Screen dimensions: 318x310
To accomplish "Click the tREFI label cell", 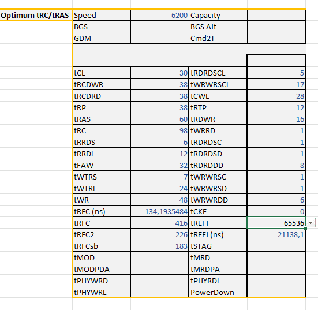I will coord(218,223).
